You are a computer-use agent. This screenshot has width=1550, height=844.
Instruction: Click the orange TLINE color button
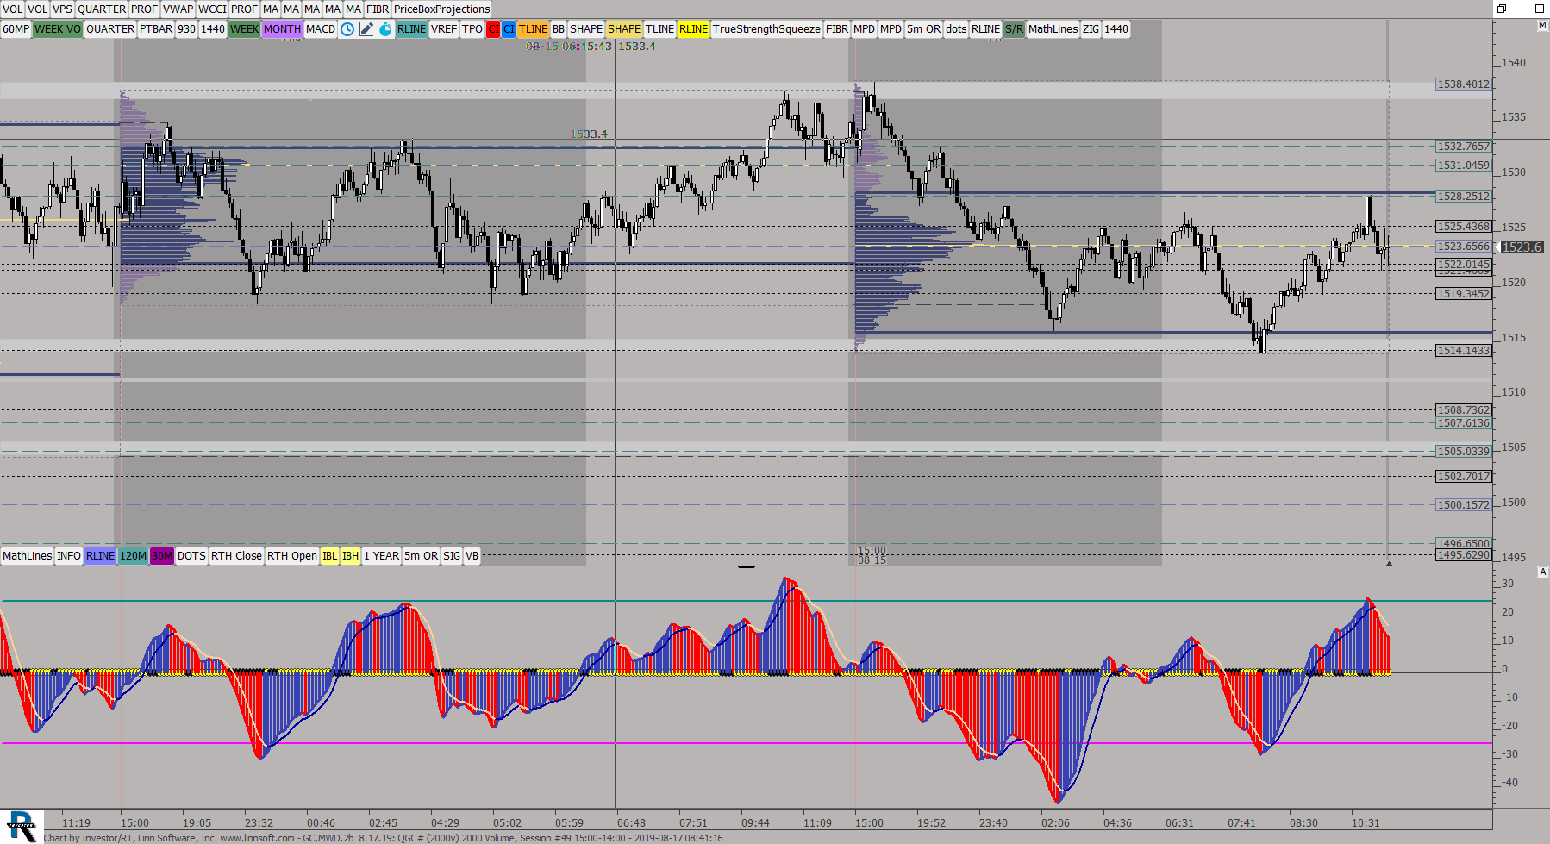[533, 29]
